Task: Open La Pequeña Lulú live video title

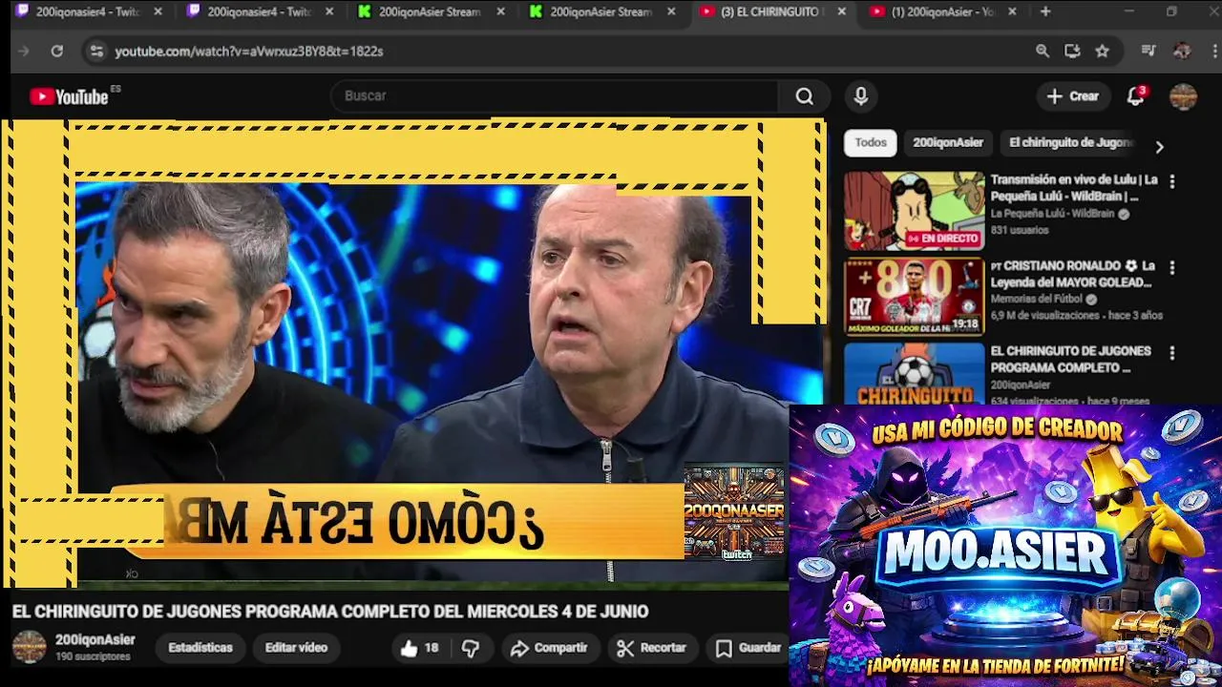Action: pyautogui.click(x=1074, y=188)
